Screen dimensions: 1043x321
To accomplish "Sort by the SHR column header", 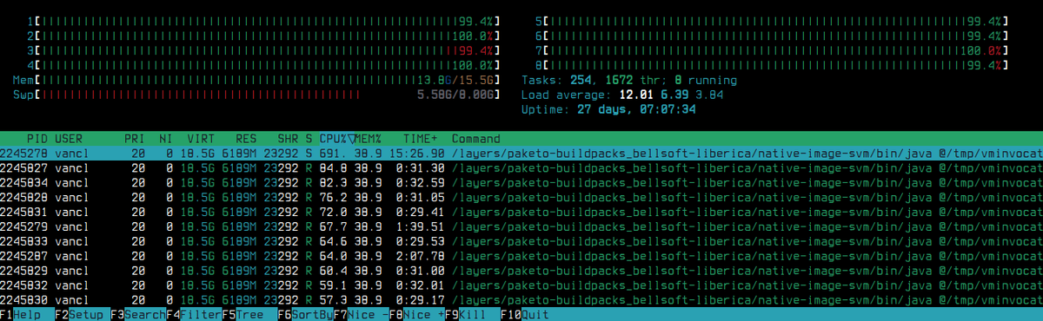I will (x=288, y=139).
